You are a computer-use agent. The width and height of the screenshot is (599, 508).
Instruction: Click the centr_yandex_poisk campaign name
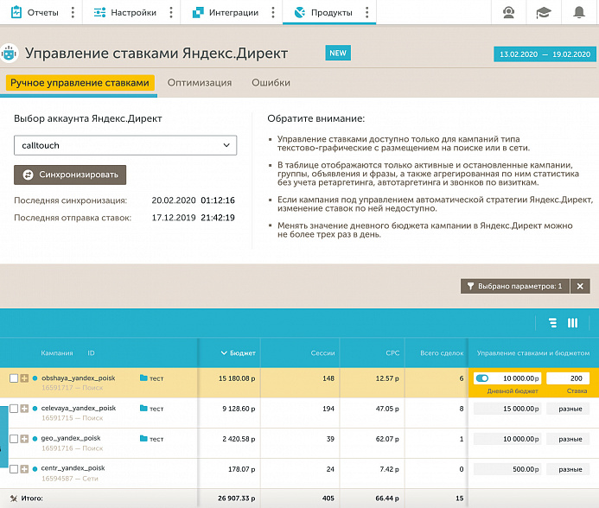click(x=73, y=468)
